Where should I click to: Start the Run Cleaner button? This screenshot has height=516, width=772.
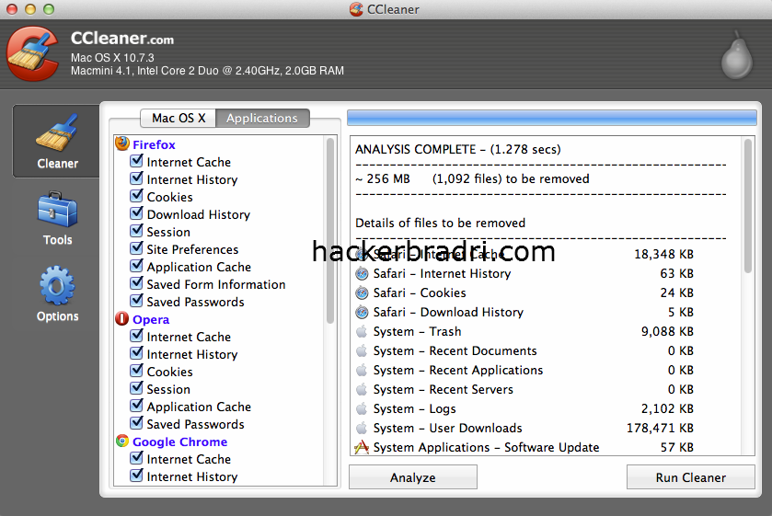pyautogui.click(x=690, y=477)
